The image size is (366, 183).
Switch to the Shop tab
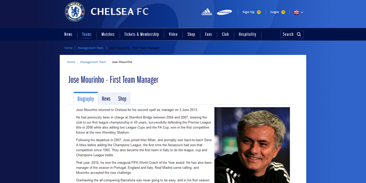point(122,99)
